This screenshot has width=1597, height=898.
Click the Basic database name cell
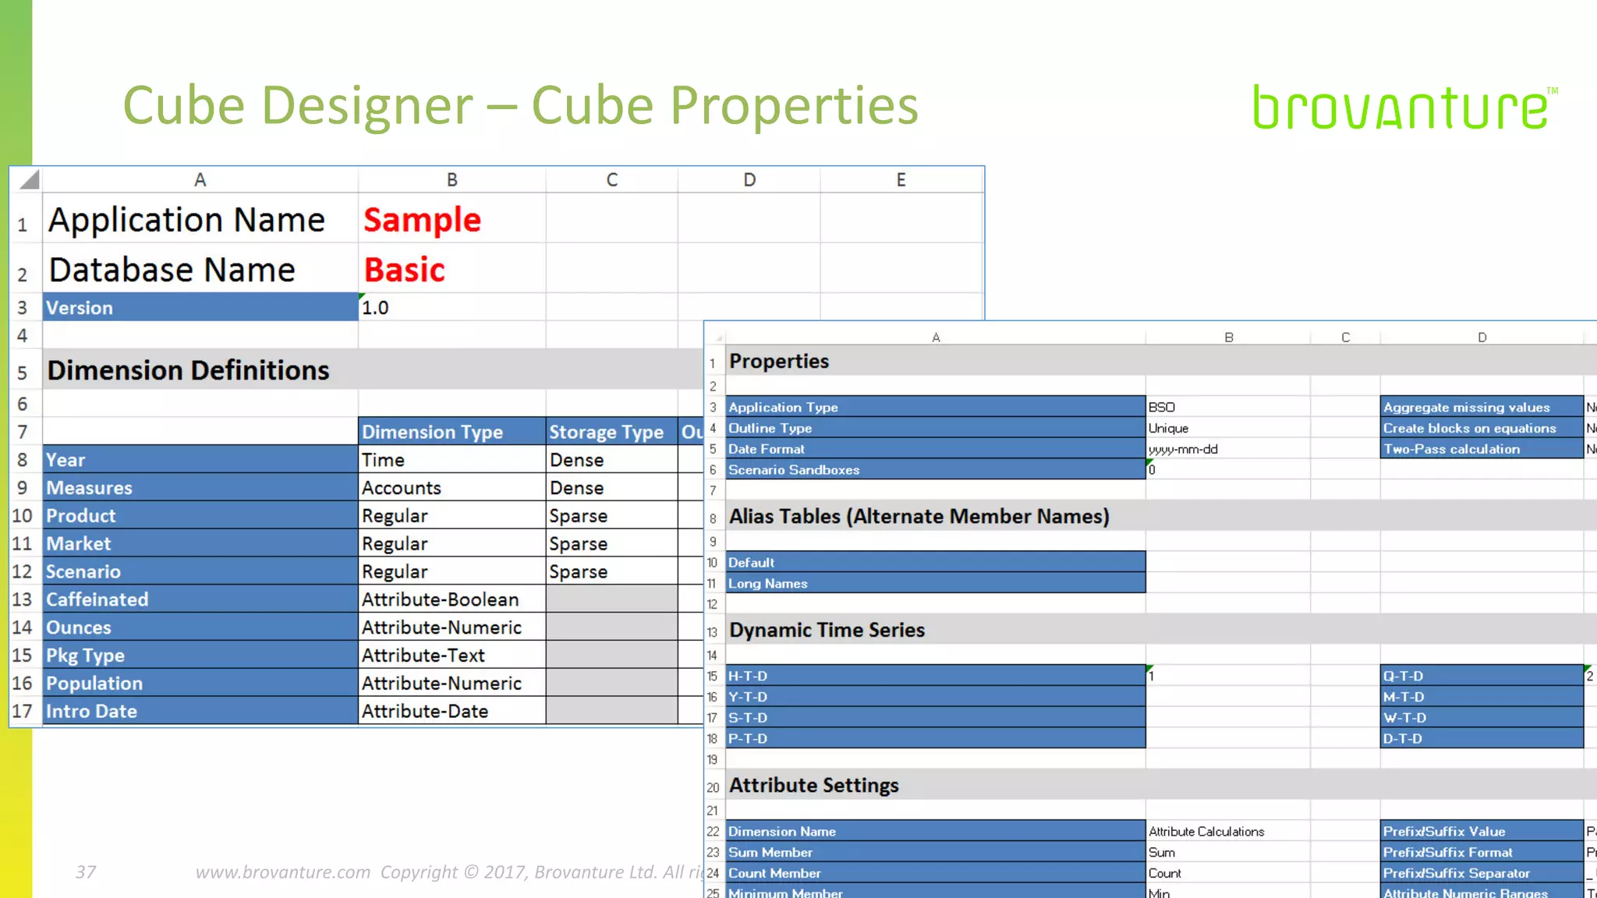tap(451, 270)
